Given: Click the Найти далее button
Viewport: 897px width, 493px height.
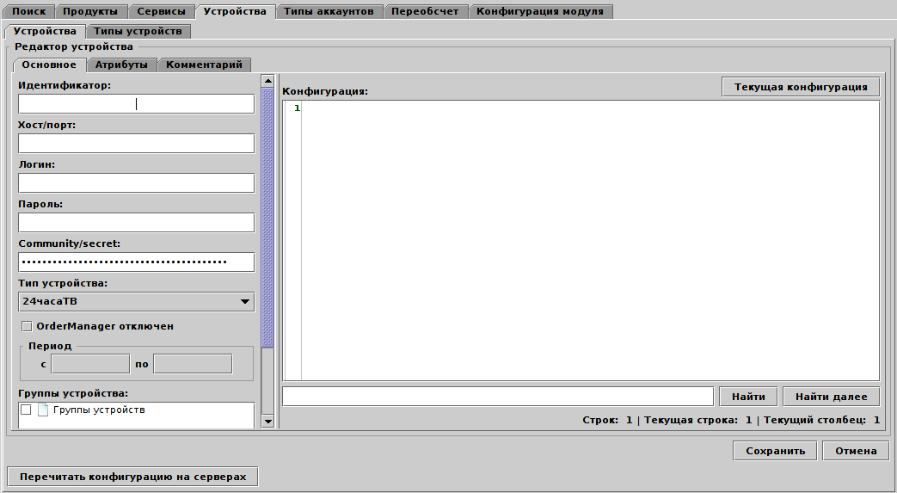Looking at the screenshot, I should [831, 396].
